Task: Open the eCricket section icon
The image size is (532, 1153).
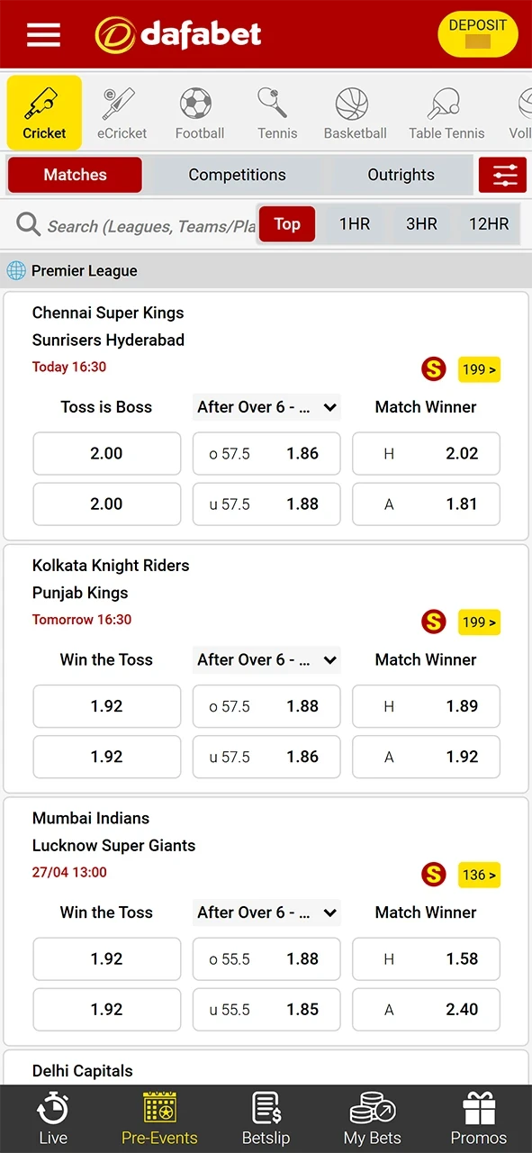Action: (x=122, y=110)
